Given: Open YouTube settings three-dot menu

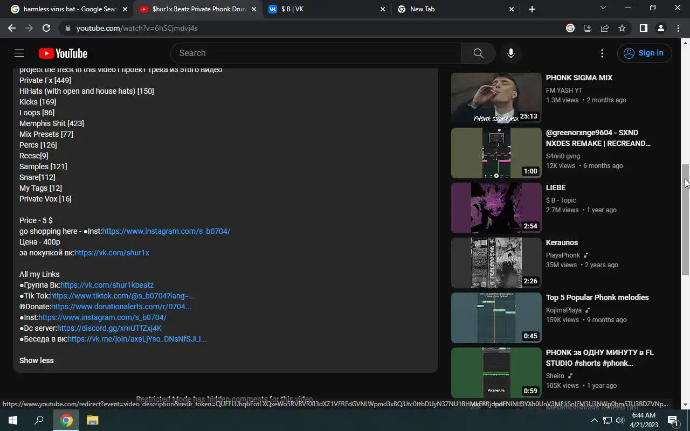Looking at the screenshot, I should (602, 53).
